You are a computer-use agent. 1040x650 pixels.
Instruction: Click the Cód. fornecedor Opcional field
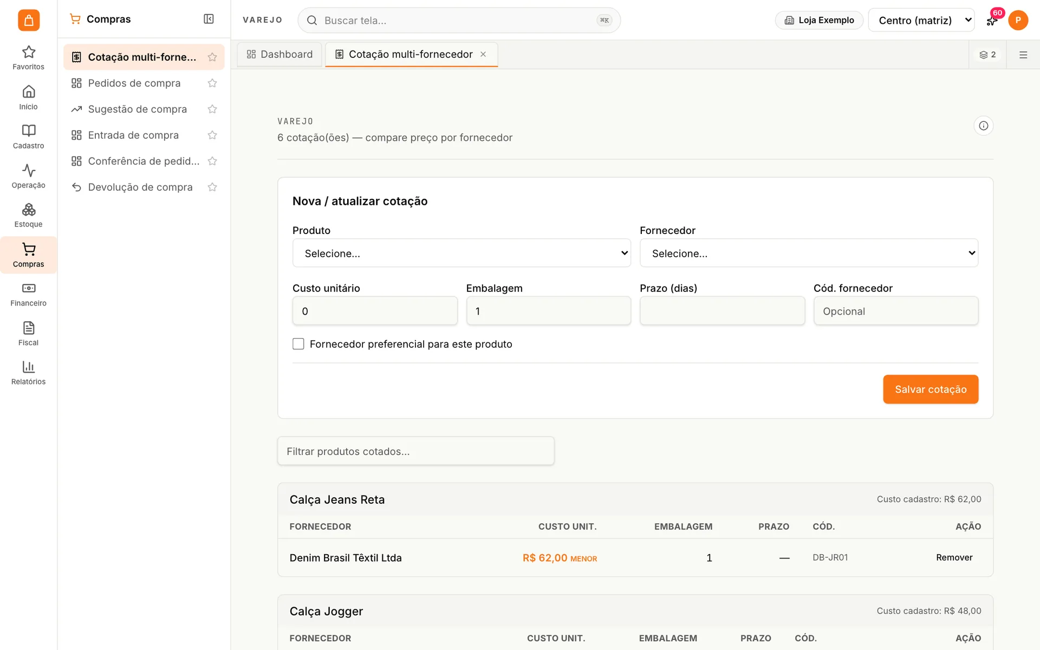click(x=896, y=311)
